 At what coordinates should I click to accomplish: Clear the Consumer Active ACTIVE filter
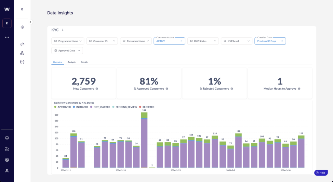click(x=181, y=41)
